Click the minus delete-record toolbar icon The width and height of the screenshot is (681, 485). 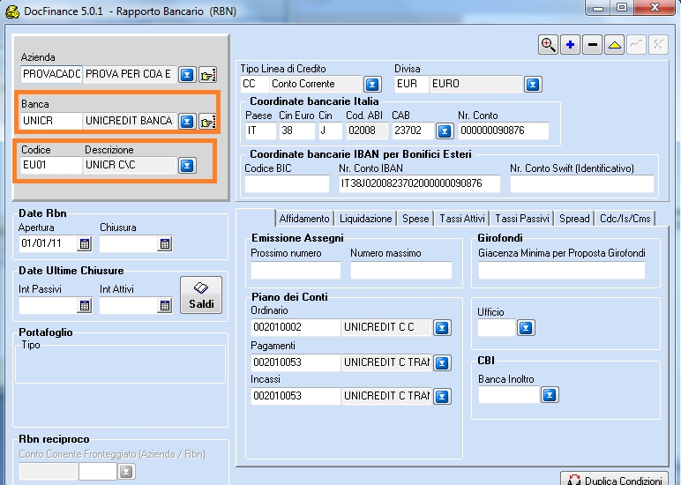[x=592, y=45]
